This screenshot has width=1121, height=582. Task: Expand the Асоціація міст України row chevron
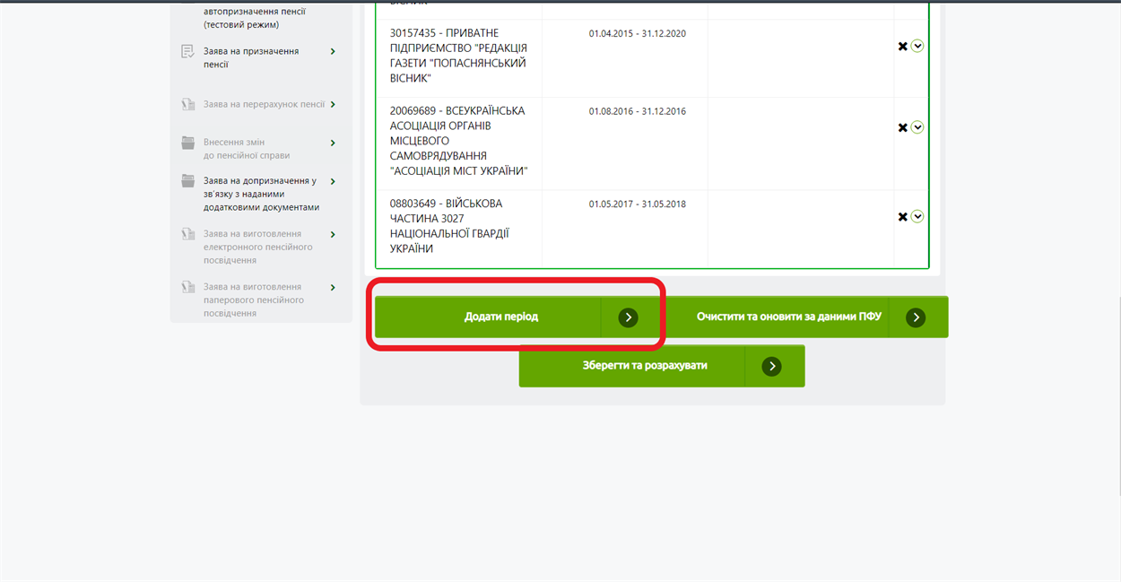tap(917, 127)
